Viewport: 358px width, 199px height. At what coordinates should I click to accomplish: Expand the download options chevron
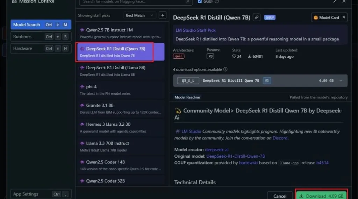[x=341, y=81]
